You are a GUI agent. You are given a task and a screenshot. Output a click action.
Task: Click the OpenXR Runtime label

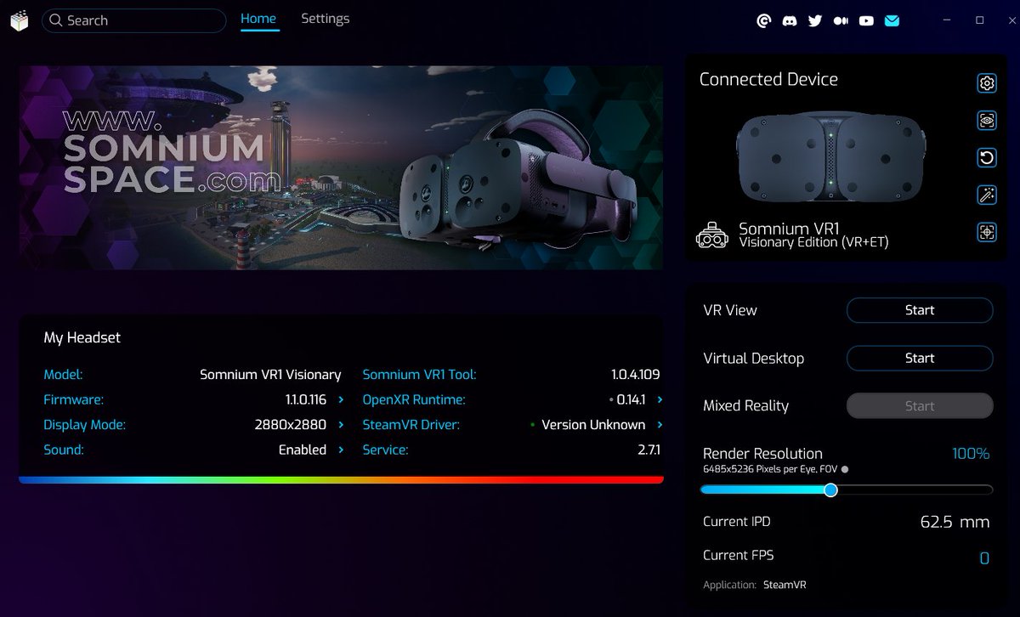tap(414, 399)
